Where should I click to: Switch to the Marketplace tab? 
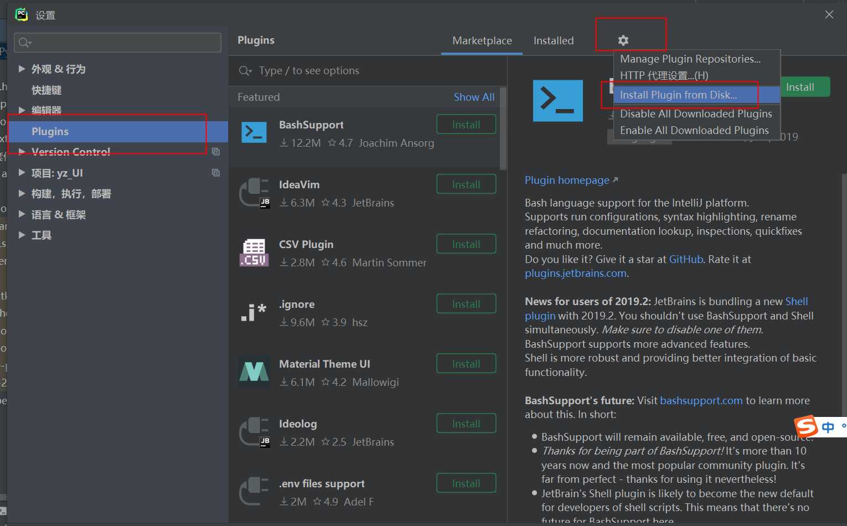[x=482, y=40]
